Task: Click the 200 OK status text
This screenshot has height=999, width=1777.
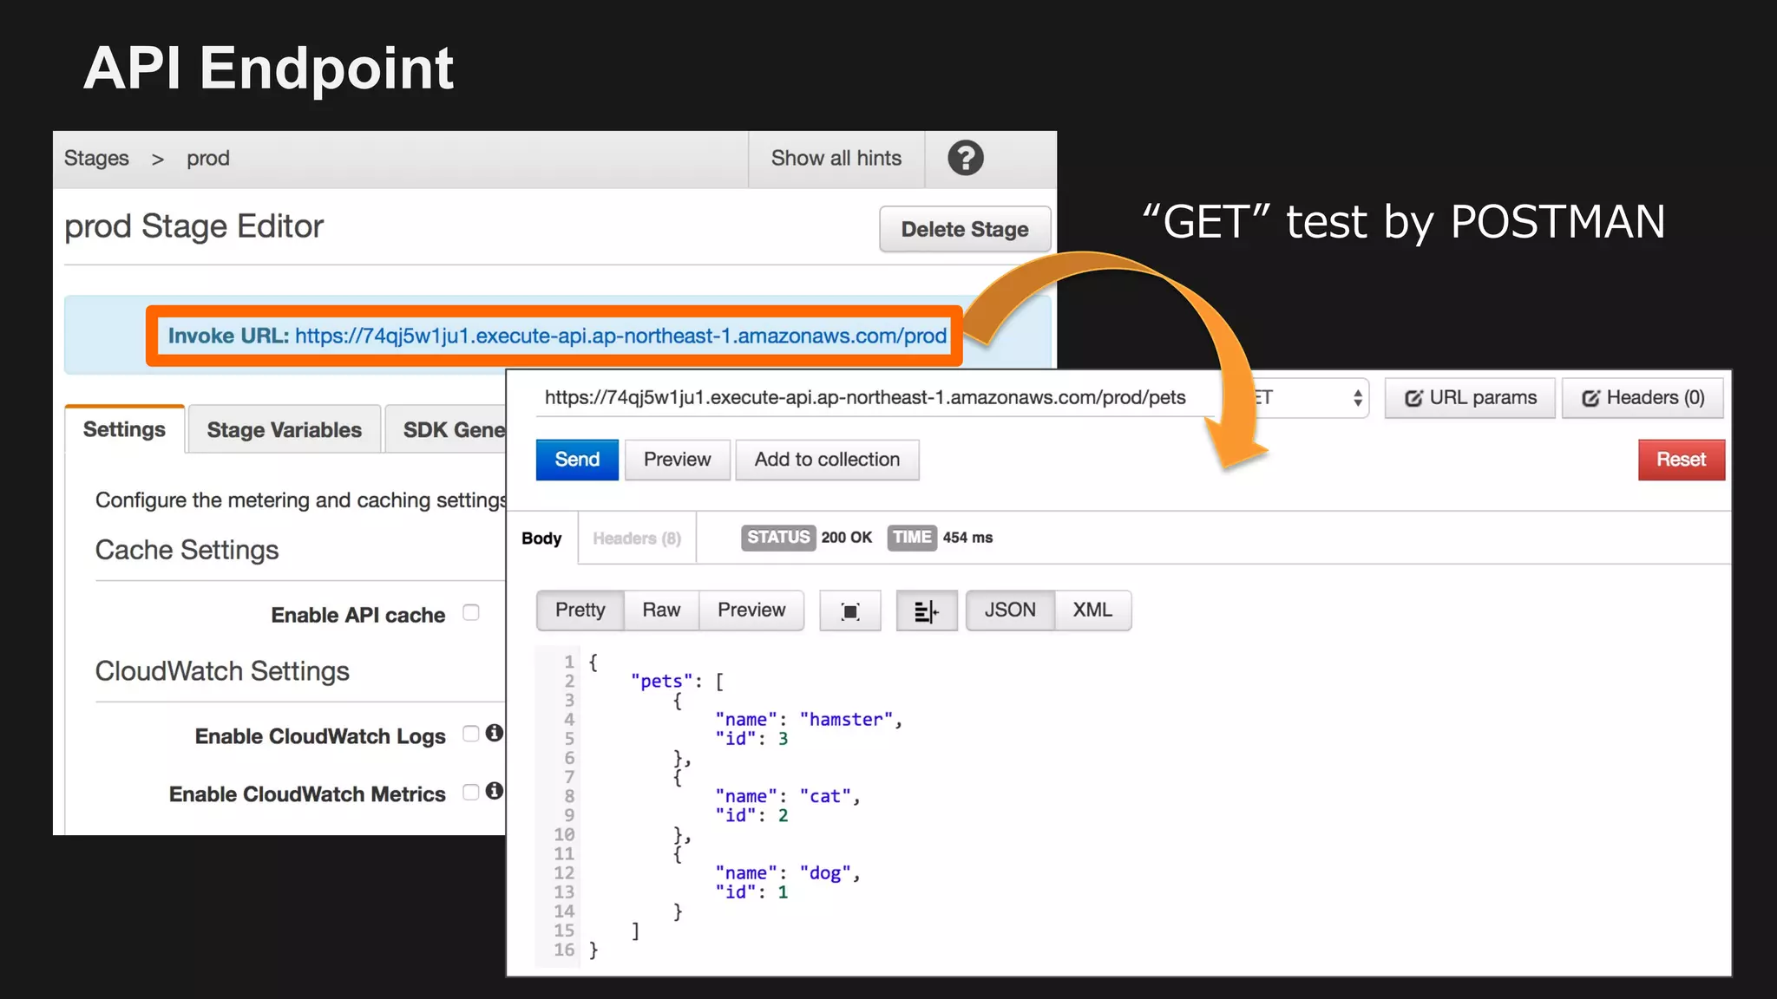Action: (x=847, y=538)
